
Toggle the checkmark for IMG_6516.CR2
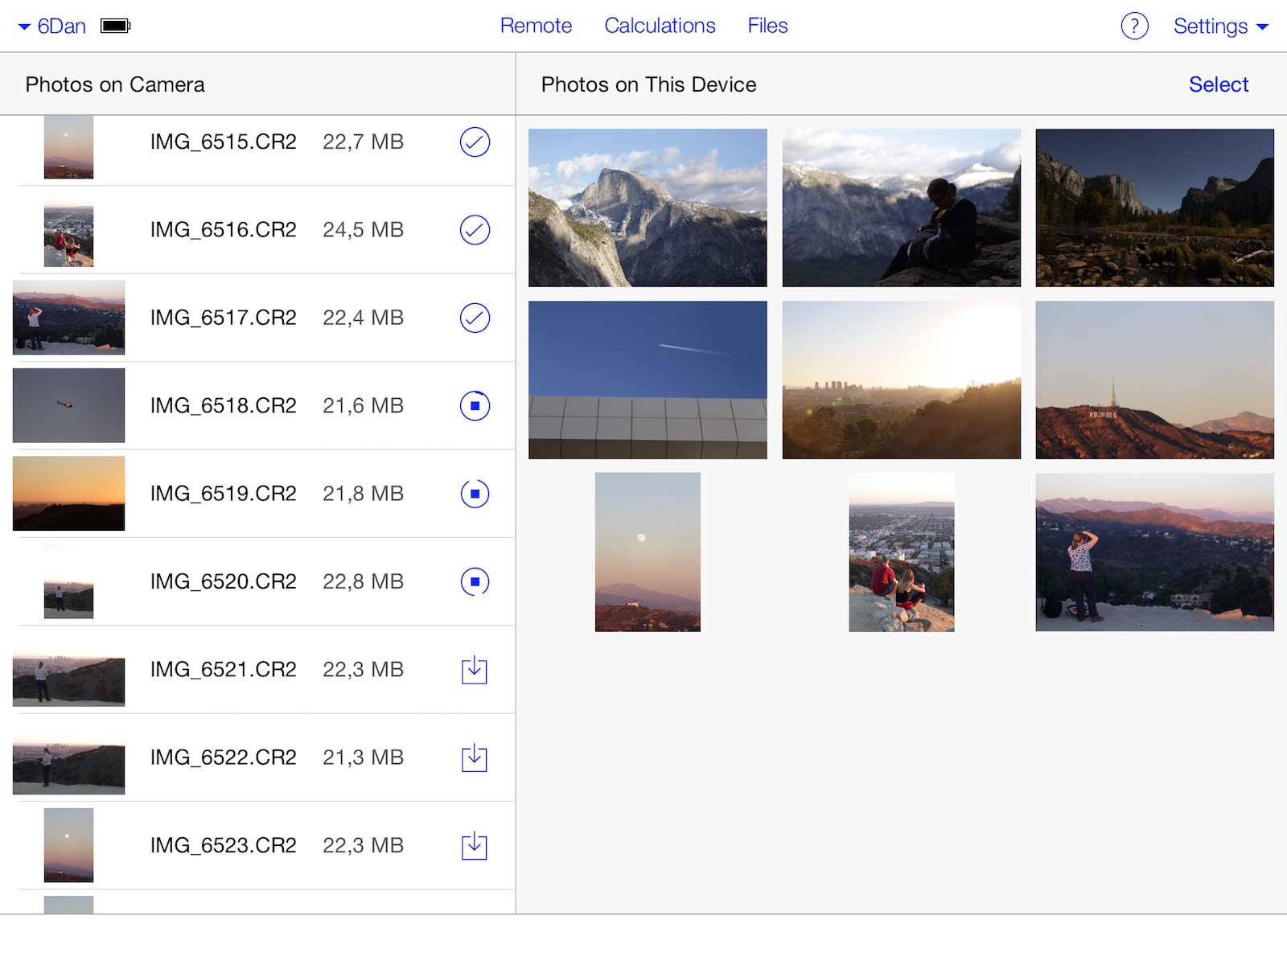coord(475,230)
